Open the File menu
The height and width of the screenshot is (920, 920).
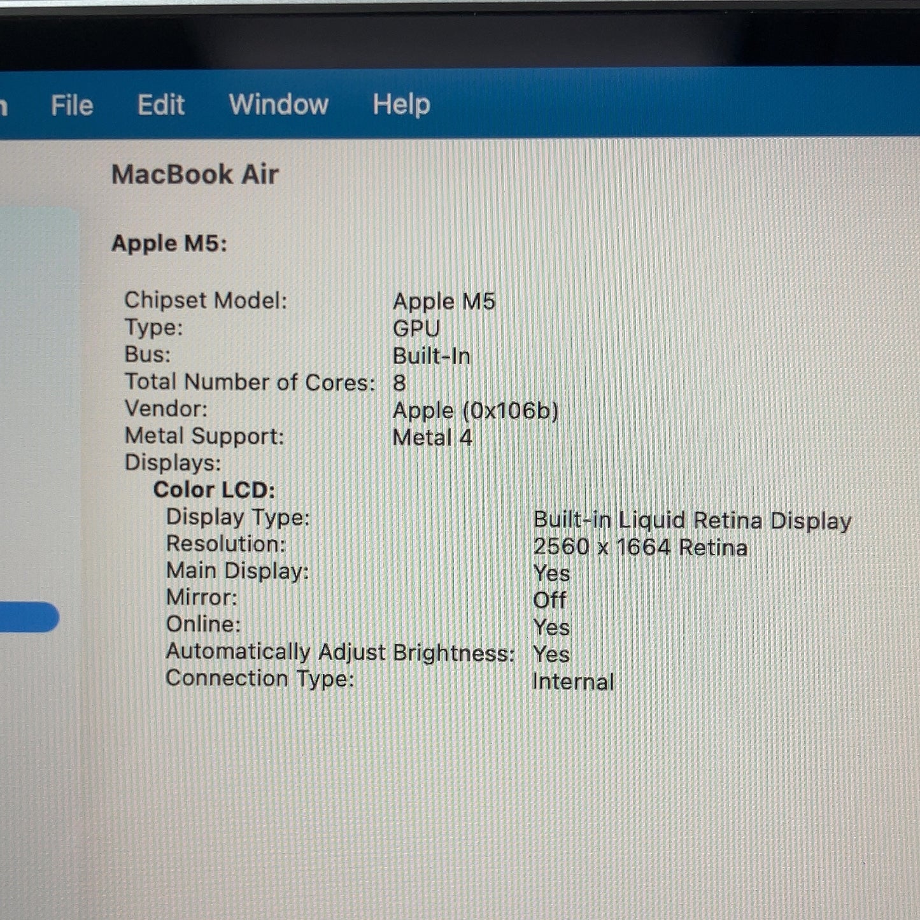[72, 105]
